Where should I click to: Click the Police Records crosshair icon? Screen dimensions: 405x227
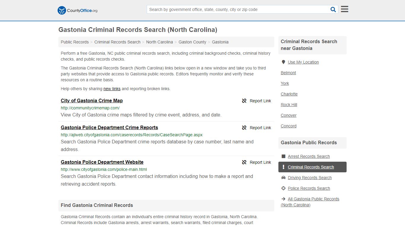point(283,188)
